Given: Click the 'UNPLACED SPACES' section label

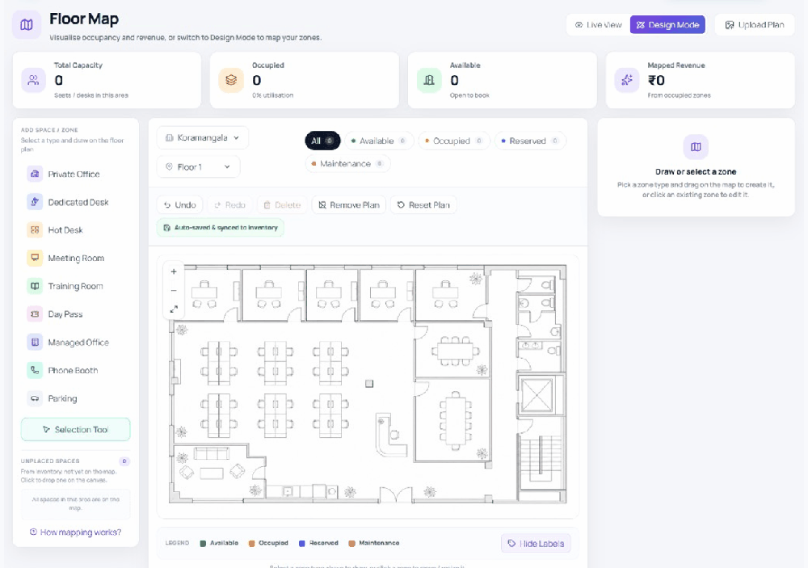Looking at the screenshot, I should tap(50, 461).
